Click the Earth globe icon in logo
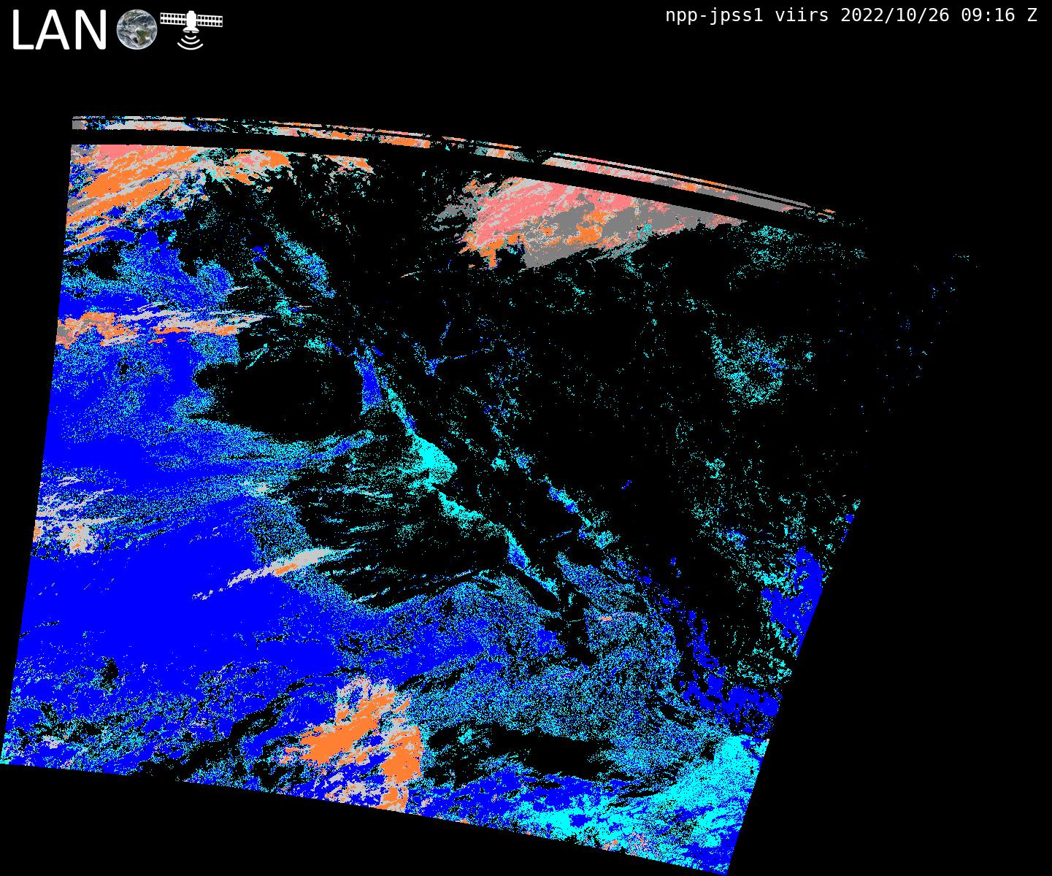Screen dimensions: 1052x876 coord(137,30)
